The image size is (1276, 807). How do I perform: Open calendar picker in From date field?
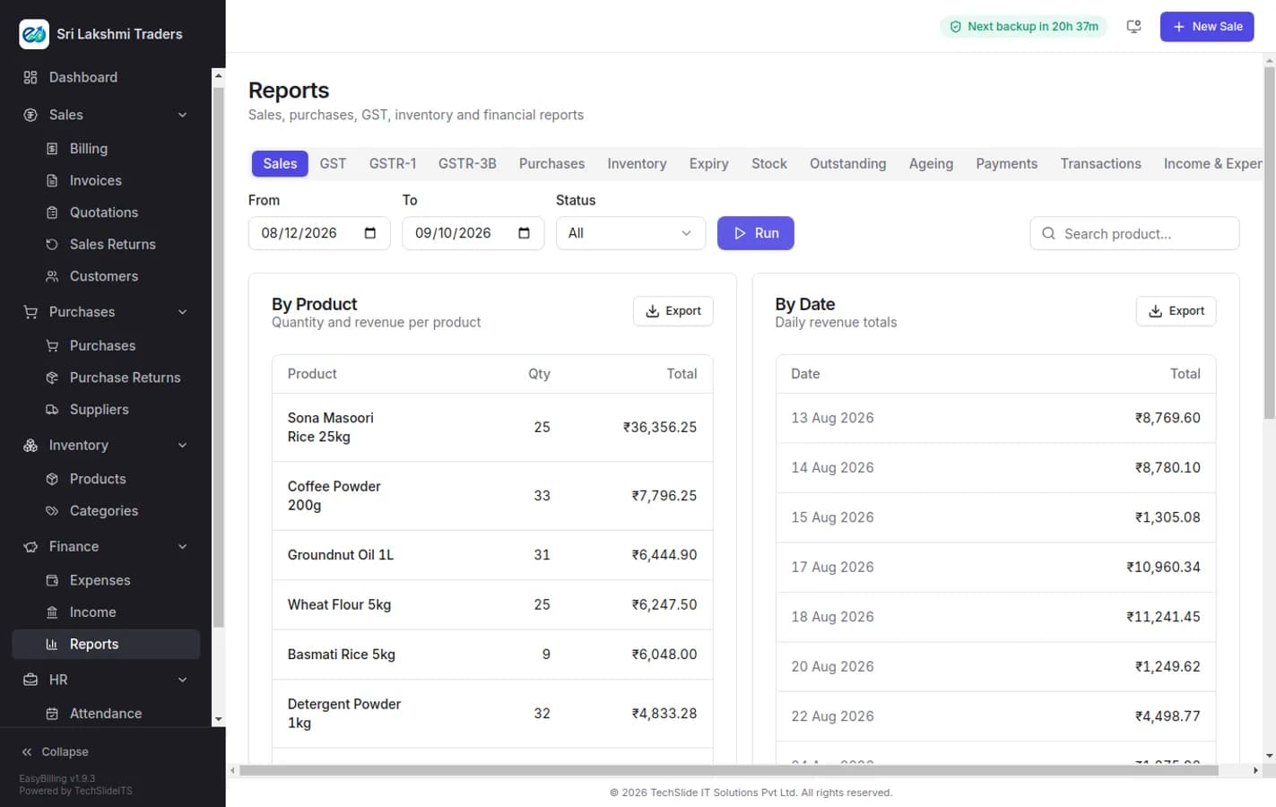(x=370, y=233)
